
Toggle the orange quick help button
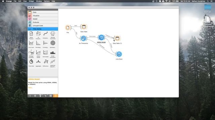(55, 96)
